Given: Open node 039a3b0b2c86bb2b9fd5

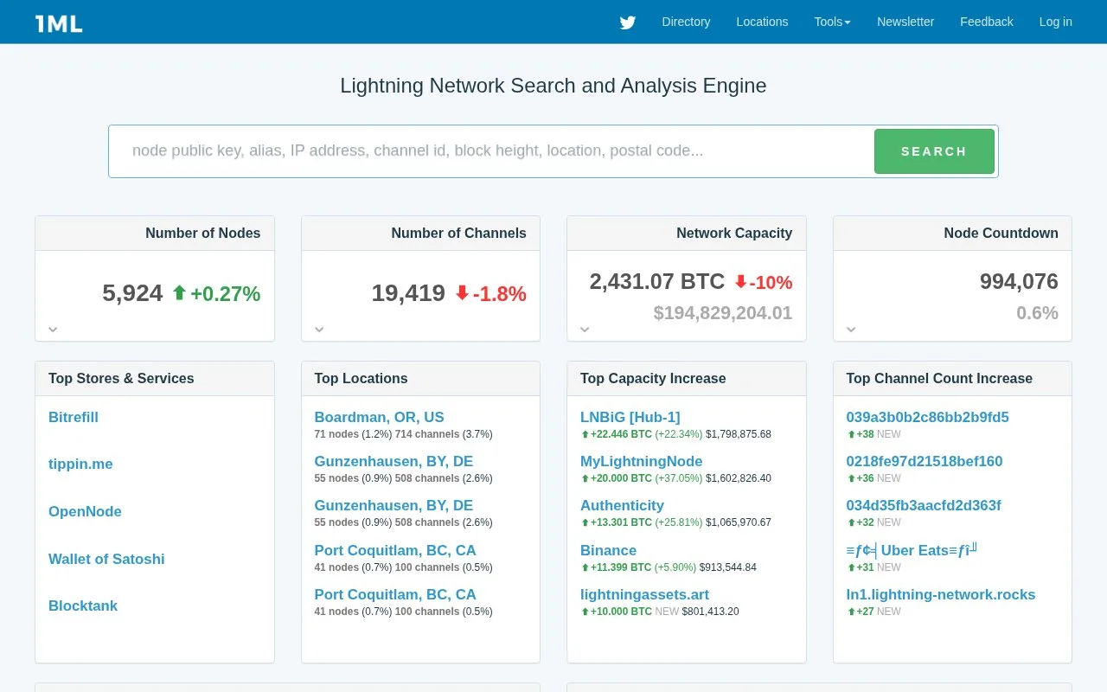Looking at the screenshot, I should [x=927, y=417].
